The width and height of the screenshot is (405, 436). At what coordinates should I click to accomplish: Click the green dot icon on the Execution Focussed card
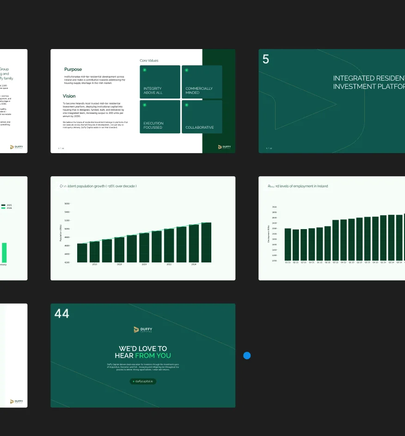144,104
